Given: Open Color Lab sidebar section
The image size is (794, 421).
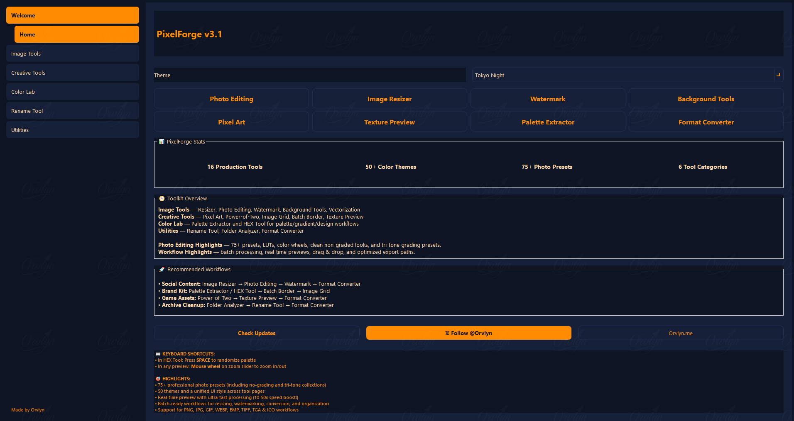Looking at the screenshot, I should pyautogui.click(x=72, y=92).
